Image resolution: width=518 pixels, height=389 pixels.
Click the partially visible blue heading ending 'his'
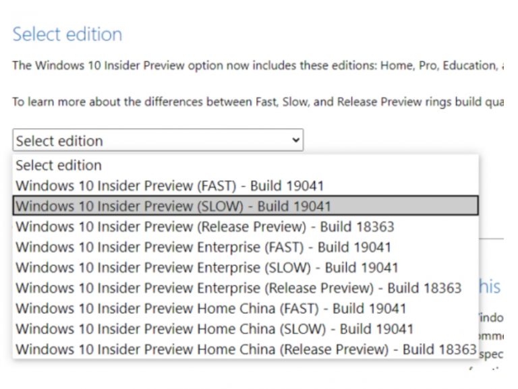click(490, 287)
